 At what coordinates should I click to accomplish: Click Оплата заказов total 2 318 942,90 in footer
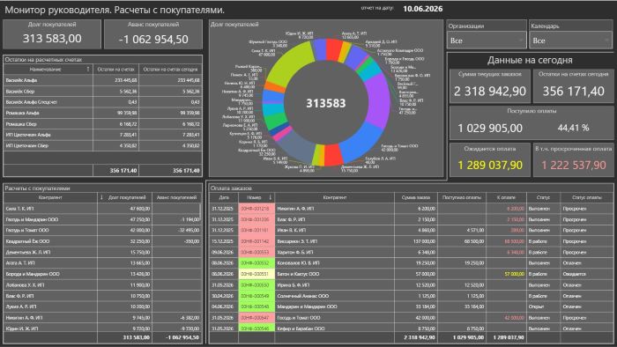click(420, 337)
